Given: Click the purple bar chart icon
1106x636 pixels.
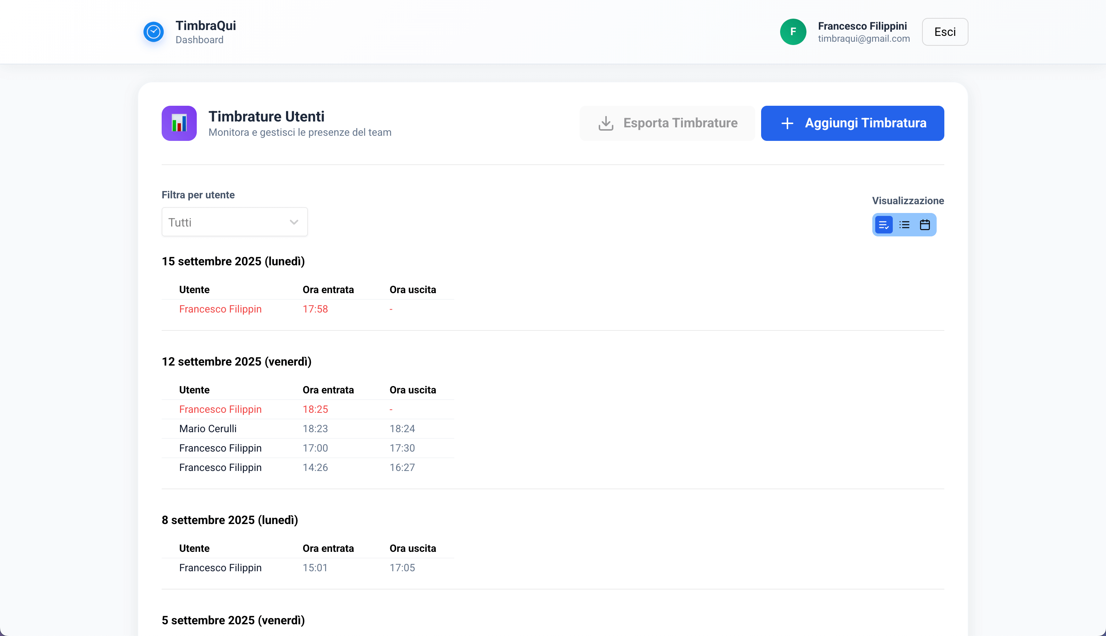Looking at the screenshot, I should (x=179, y=123).
